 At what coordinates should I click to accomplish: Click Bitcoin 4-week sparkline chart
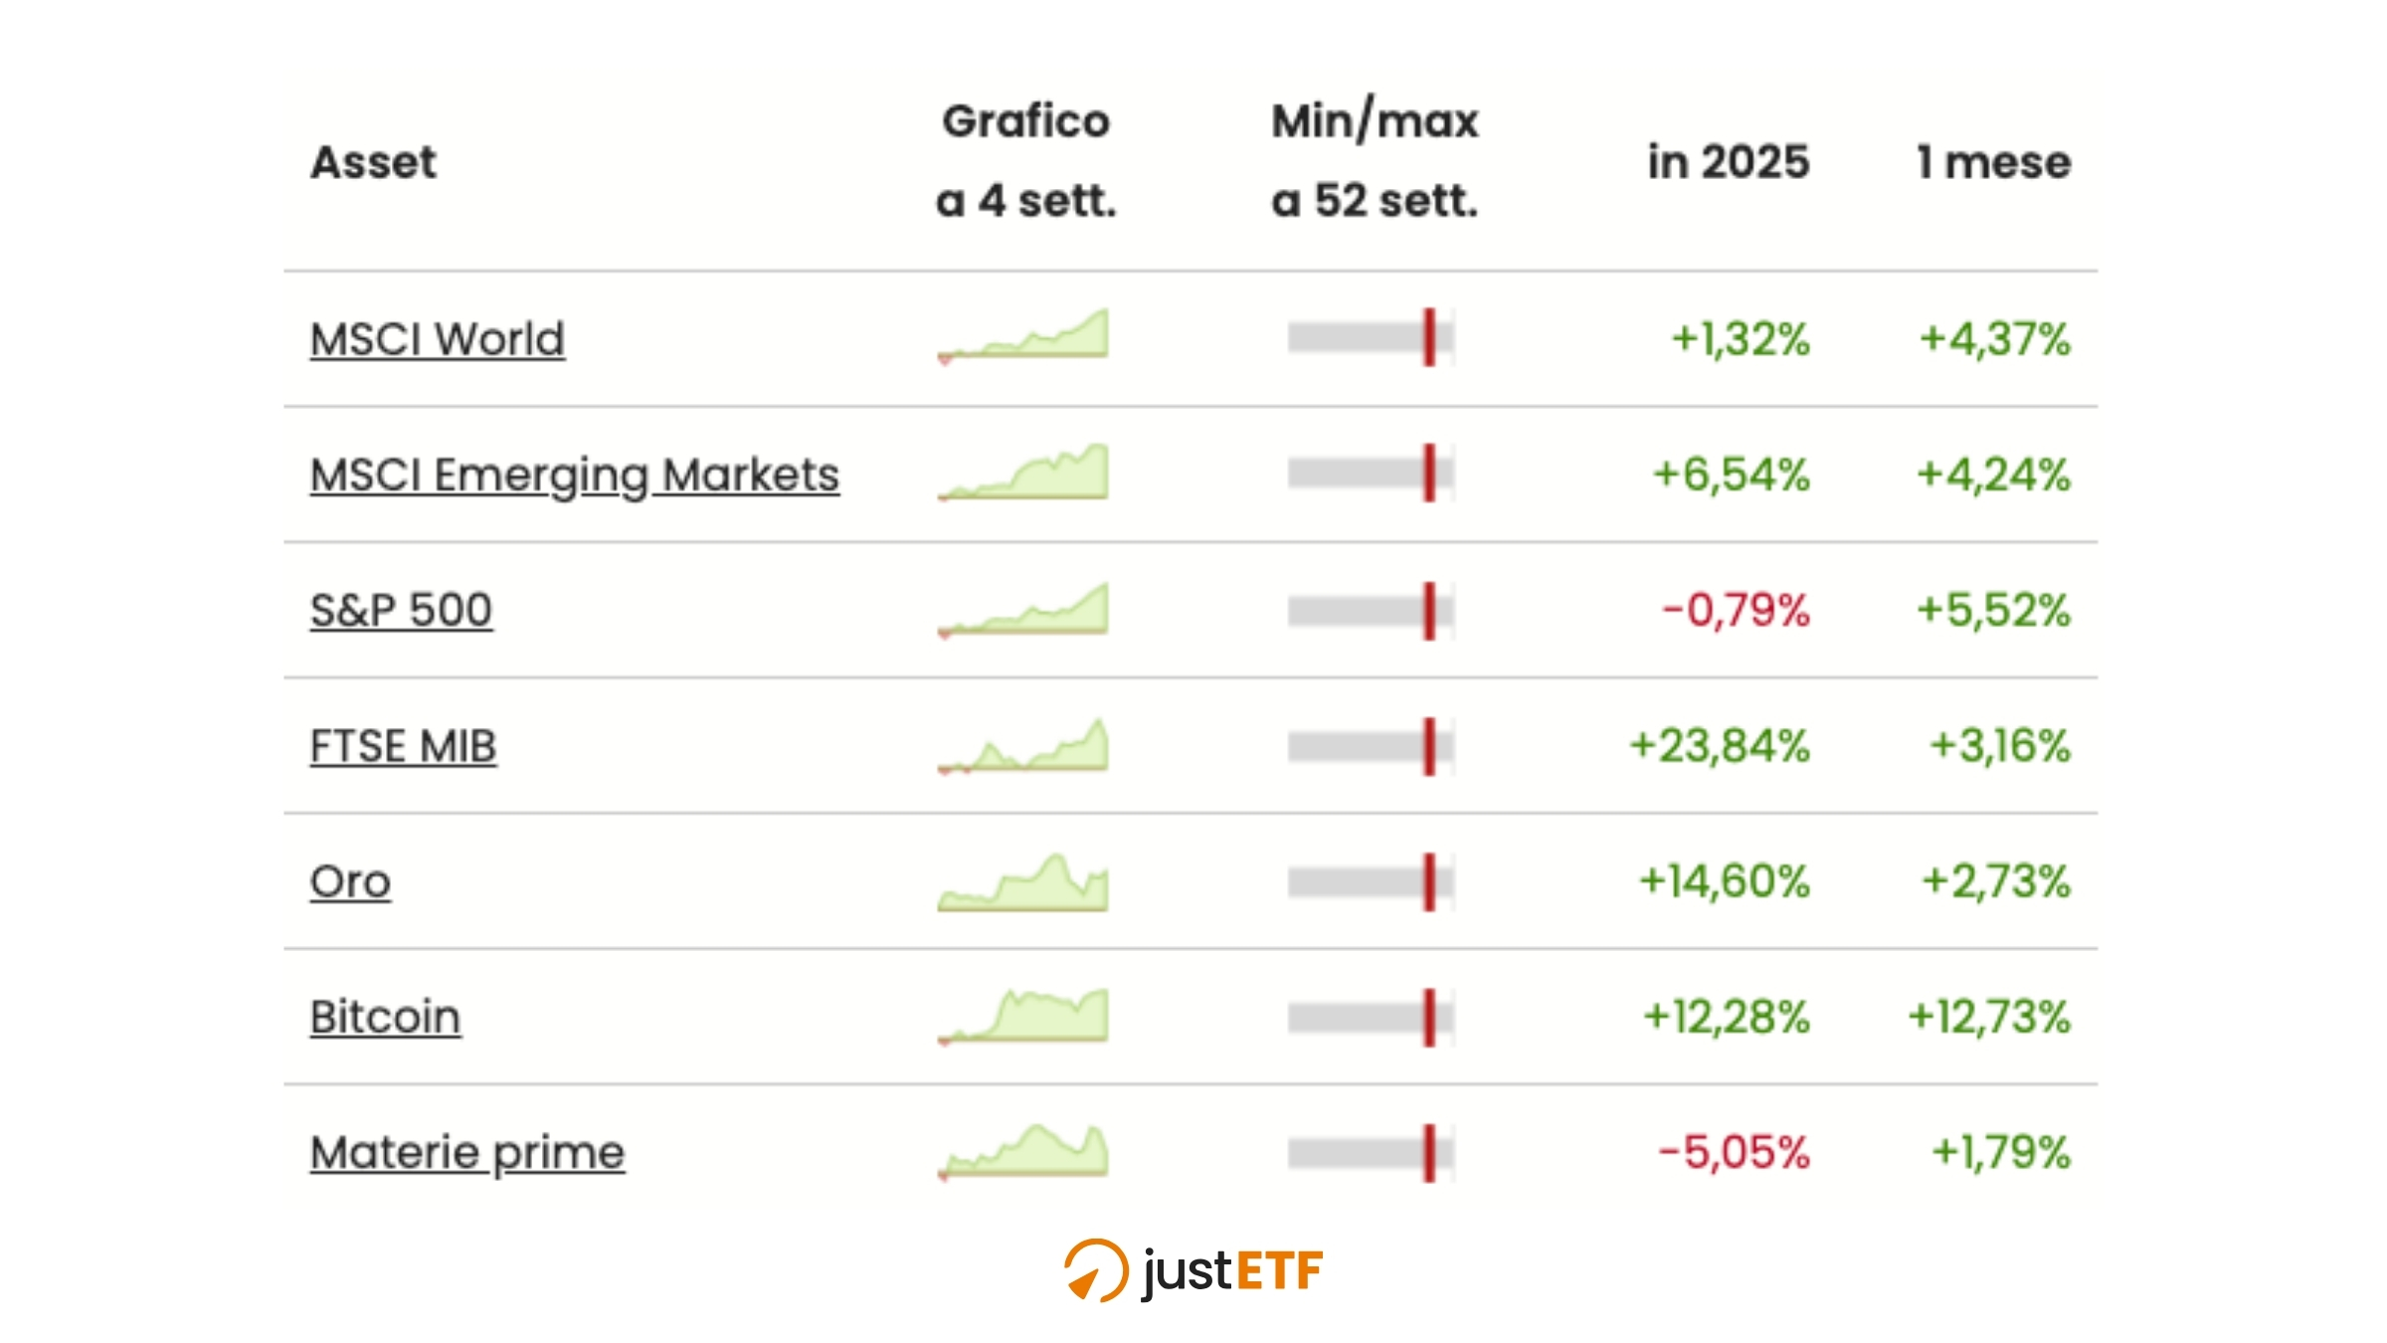click(x=1023, y=1016)
